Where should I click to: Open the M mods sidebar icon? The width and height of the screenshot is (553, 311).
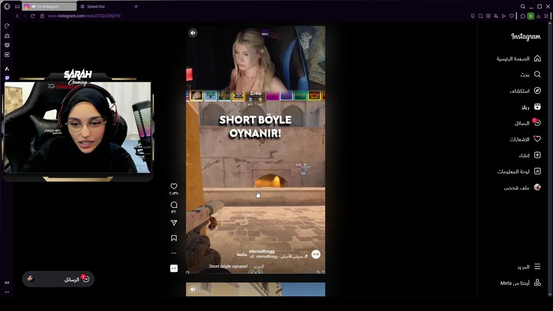pyautogui.click(x=7, y=54)
